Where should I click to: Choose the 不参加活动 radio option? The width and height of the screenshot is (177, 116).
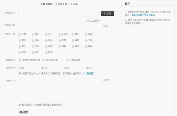[68, 61]
